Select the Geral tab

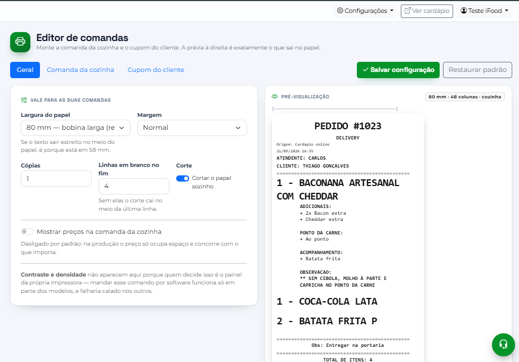[25, 70]
